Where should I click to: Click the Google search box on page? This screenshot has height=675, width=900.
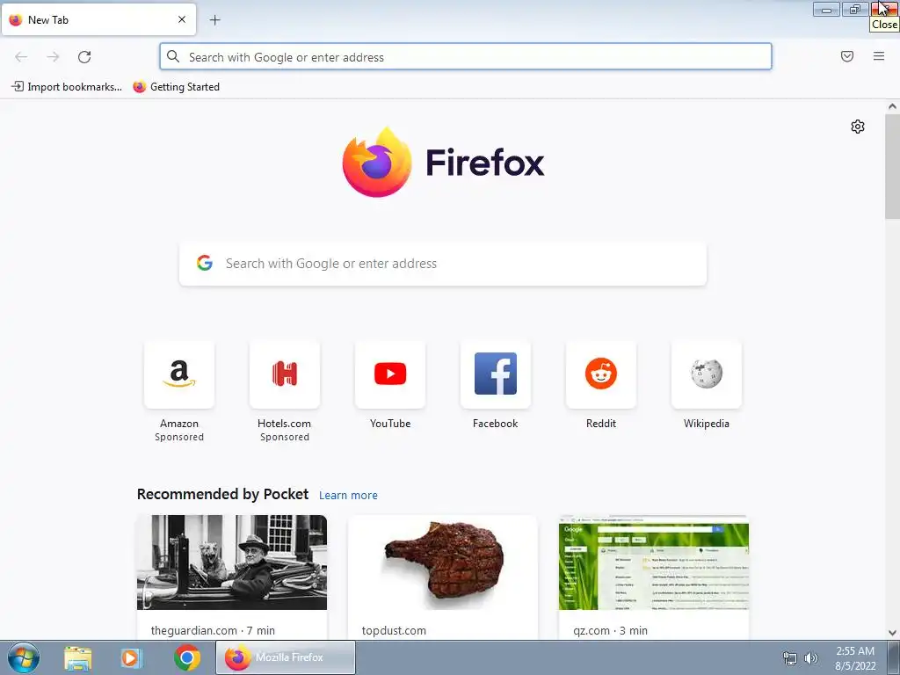coord(443,264)
